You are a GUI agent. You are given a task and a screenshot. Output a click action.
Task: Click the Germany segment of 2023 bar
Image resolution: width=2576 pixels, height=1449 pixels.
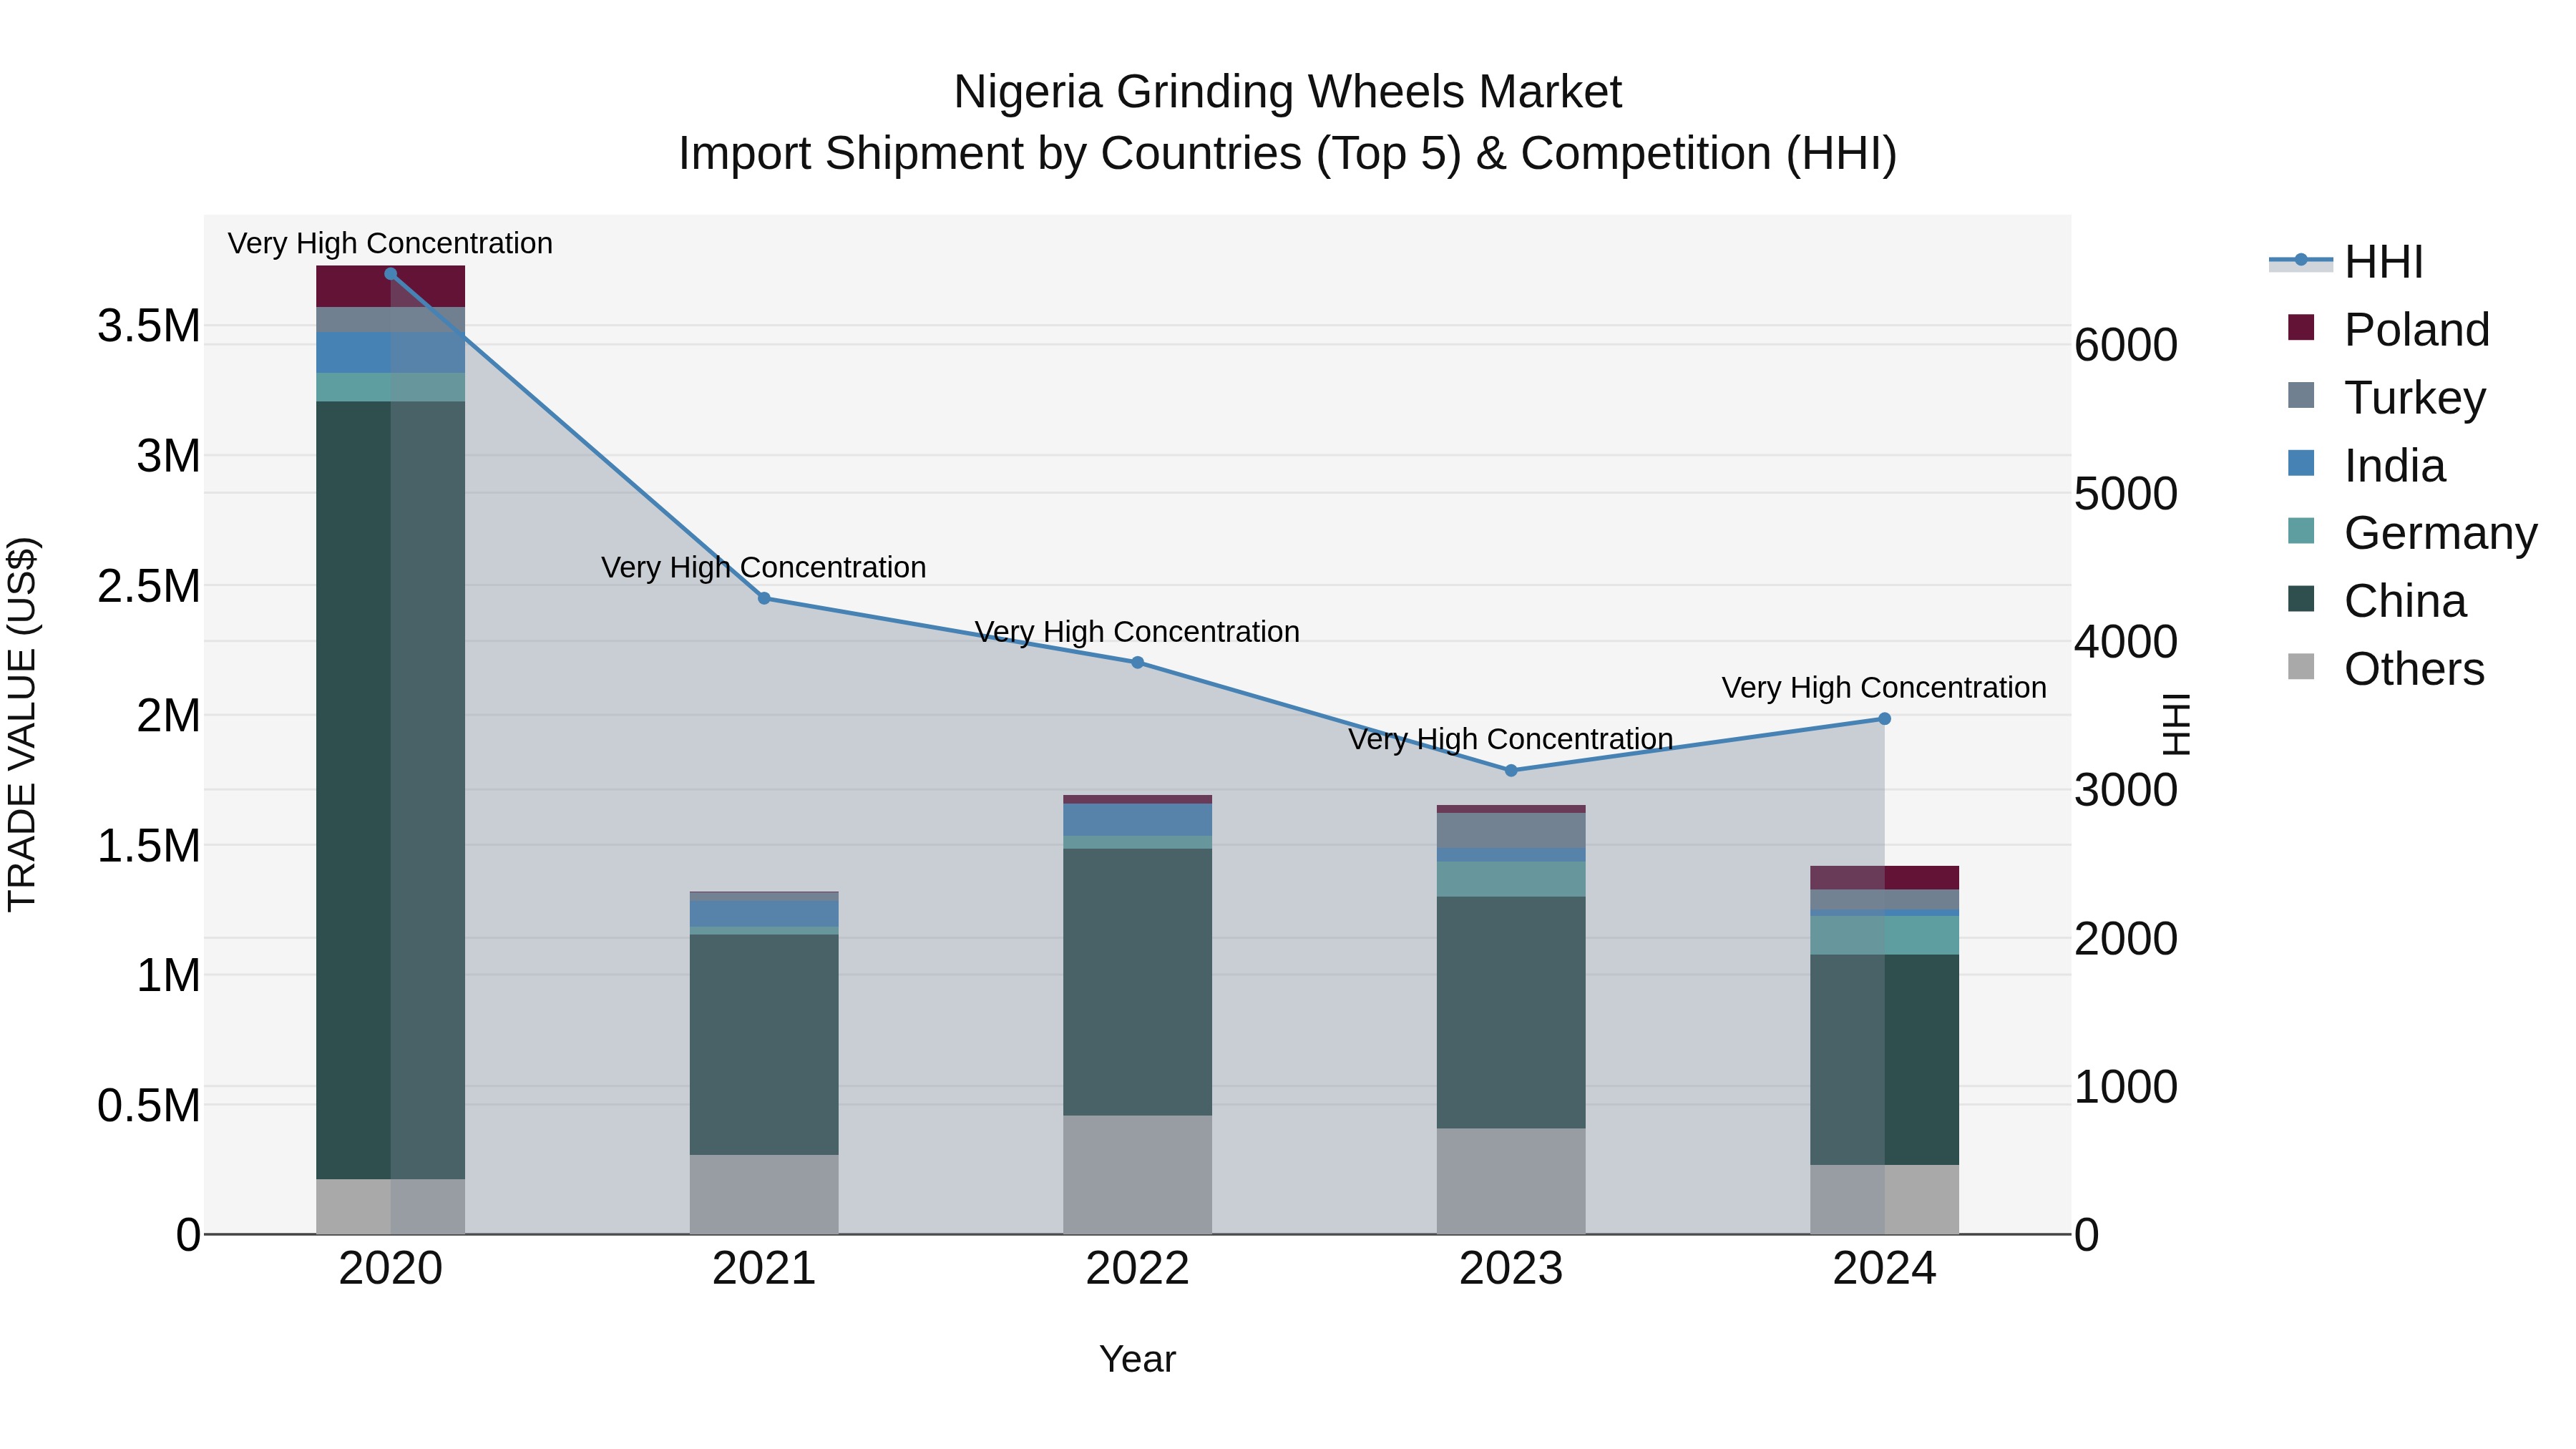(x=1511, y=879)
